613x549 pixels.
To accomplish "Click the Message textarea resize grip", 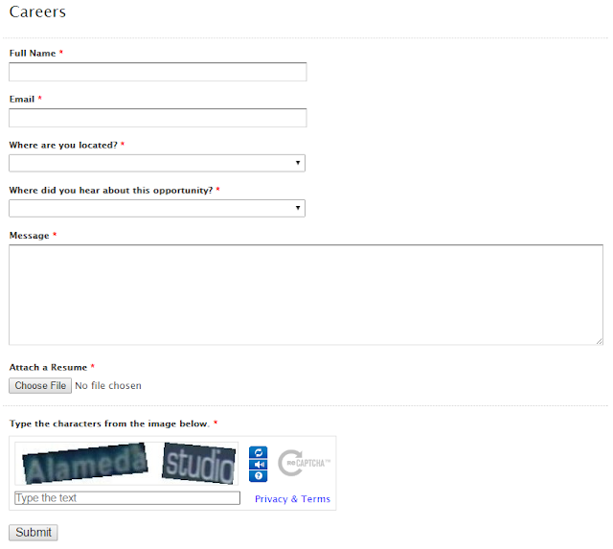I will 600,341.
